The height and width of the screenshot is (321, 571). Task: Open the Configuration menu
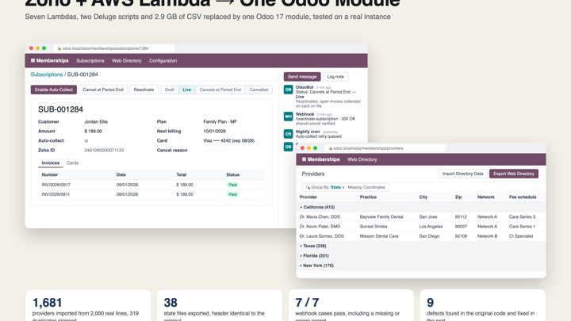point(163,61)
